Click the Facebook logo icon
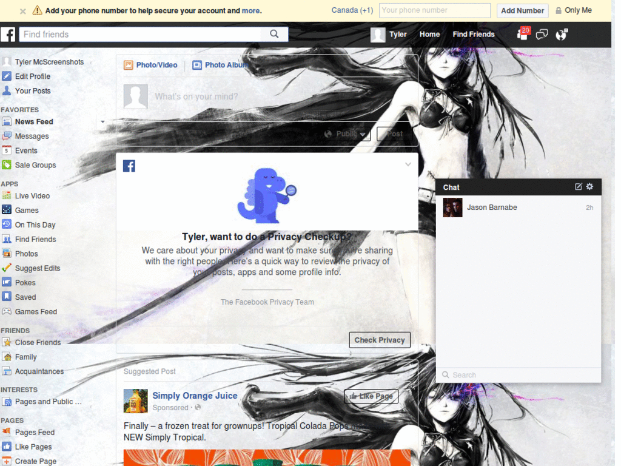This screenshot has width=621, height=466. point(8,35)
